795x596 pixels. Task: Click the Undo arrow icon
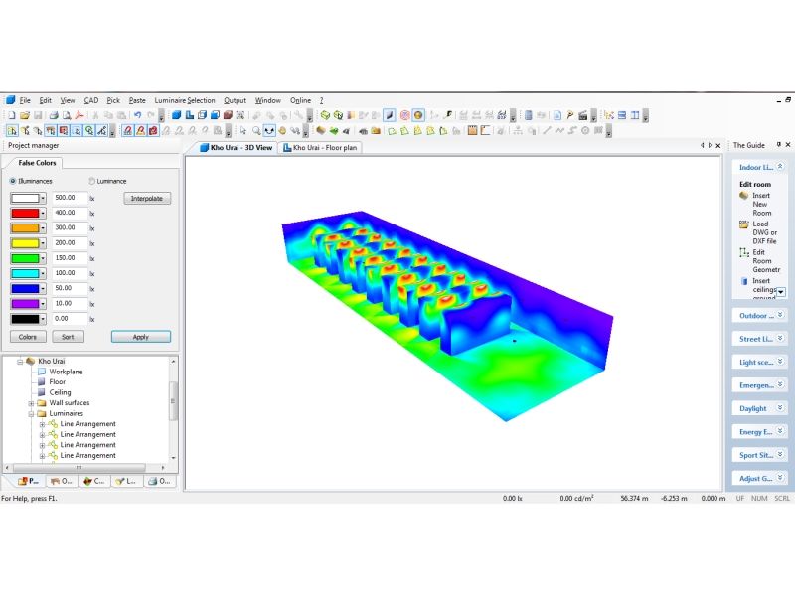coord(137,115)
